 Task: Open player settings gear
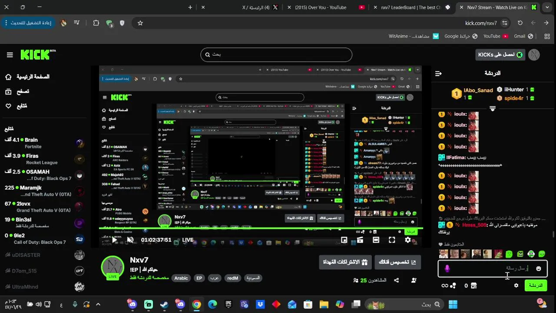tap(408, 240)
